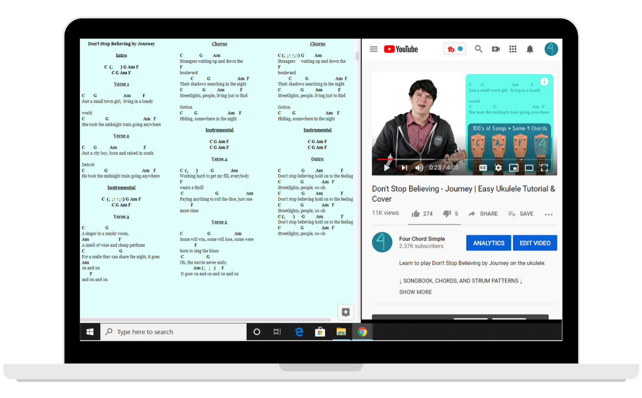
Task: Open Microsoft Store from the taskbar
Action: (x=320, y=332)
